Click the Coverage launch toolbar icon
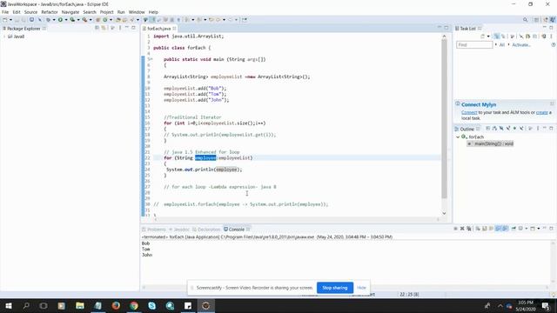This screenshot has width=557, height=313. point(72,20)
